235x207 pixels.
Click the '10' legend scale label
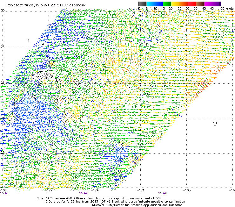click(155, 9)
